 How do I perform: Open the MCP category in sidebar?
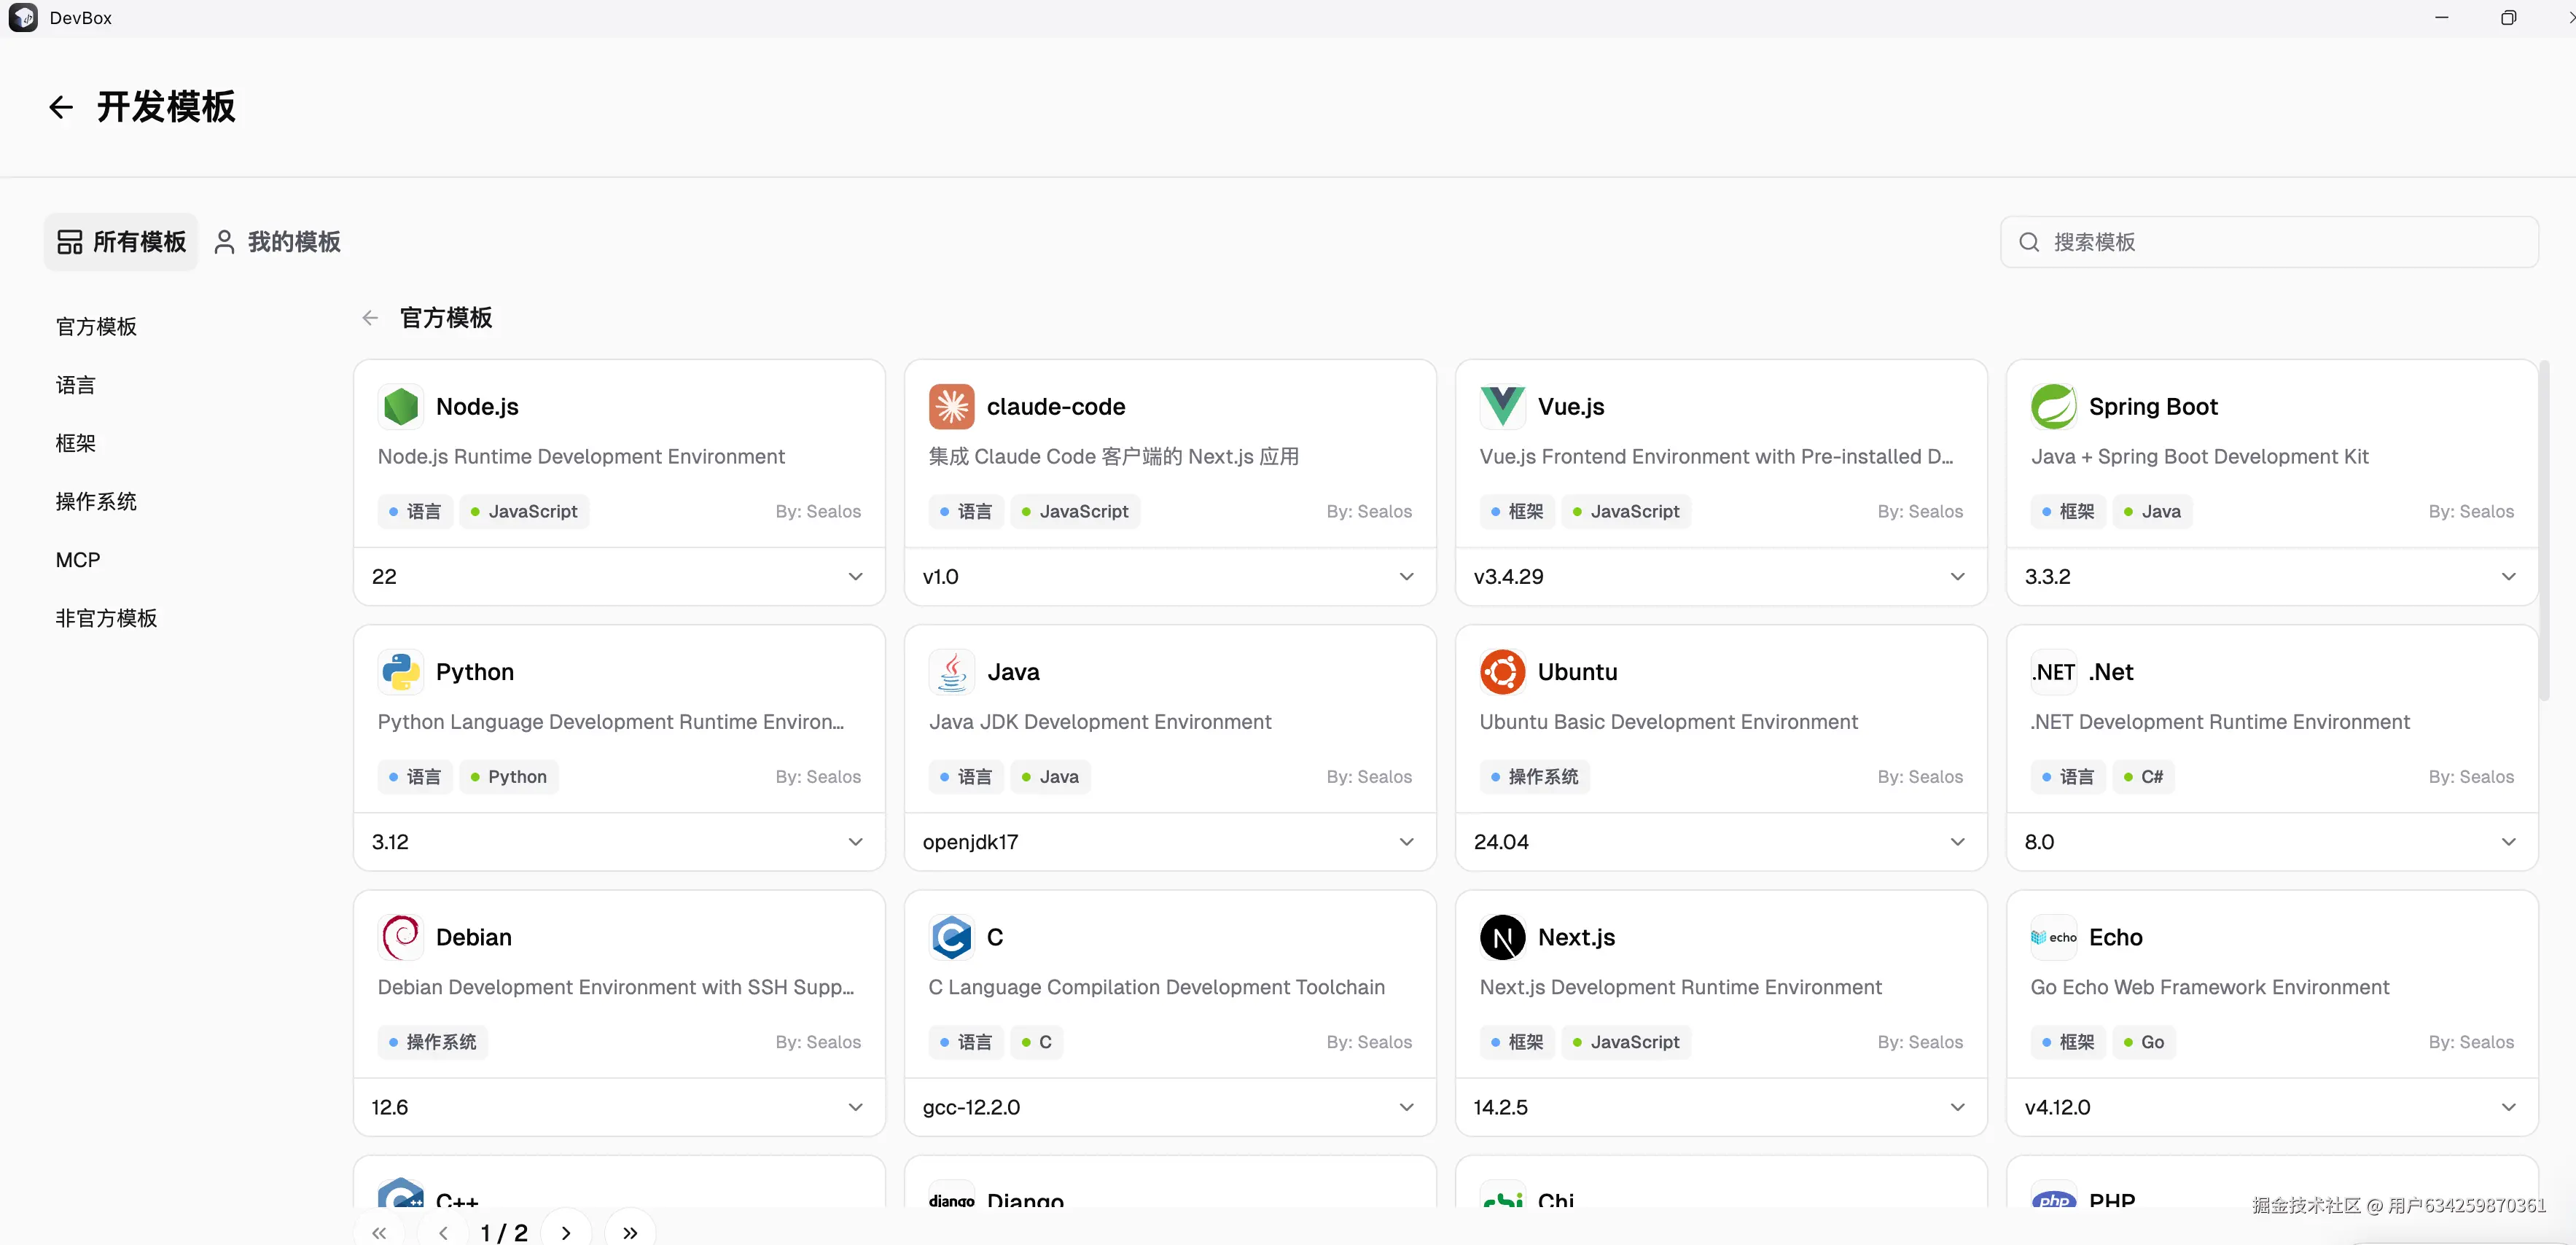(x=78, y=560)
